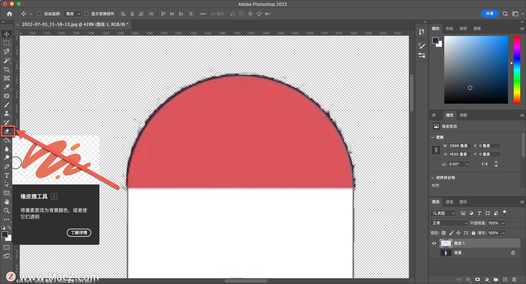Open more options ellipsis in options bar

tap(203, 14)
